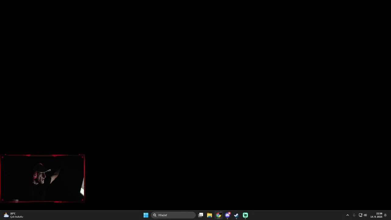The image size is (391, 220).
Task: Open the Windows Start menu
Action: [146, 215]
